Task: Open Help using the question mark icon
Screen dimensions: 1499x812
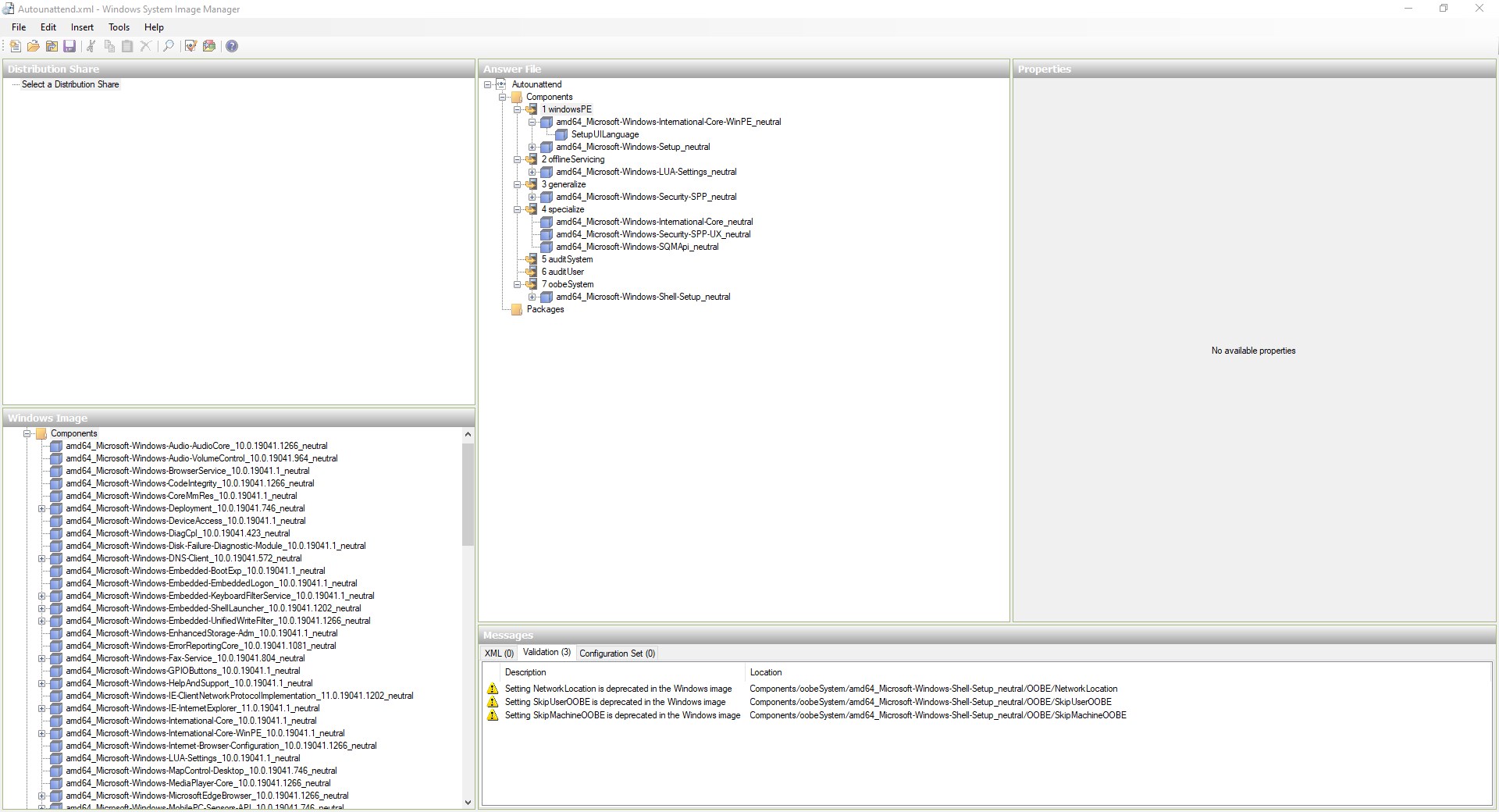Action: pos(232,47)
